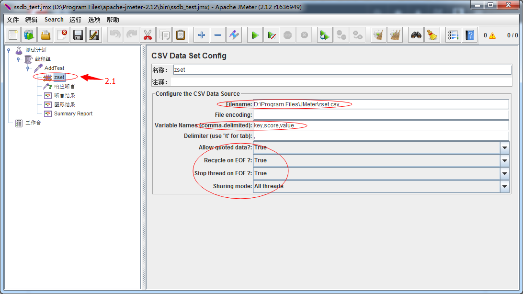The image size is (523, 294).
Task: Click the Save As pencil icon
Action: (94, 35)
